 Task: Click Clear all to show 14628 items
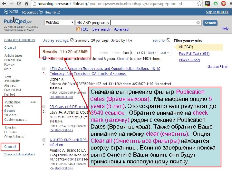(123, 59)
